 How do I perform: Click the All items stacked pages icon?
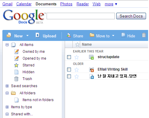13,45
